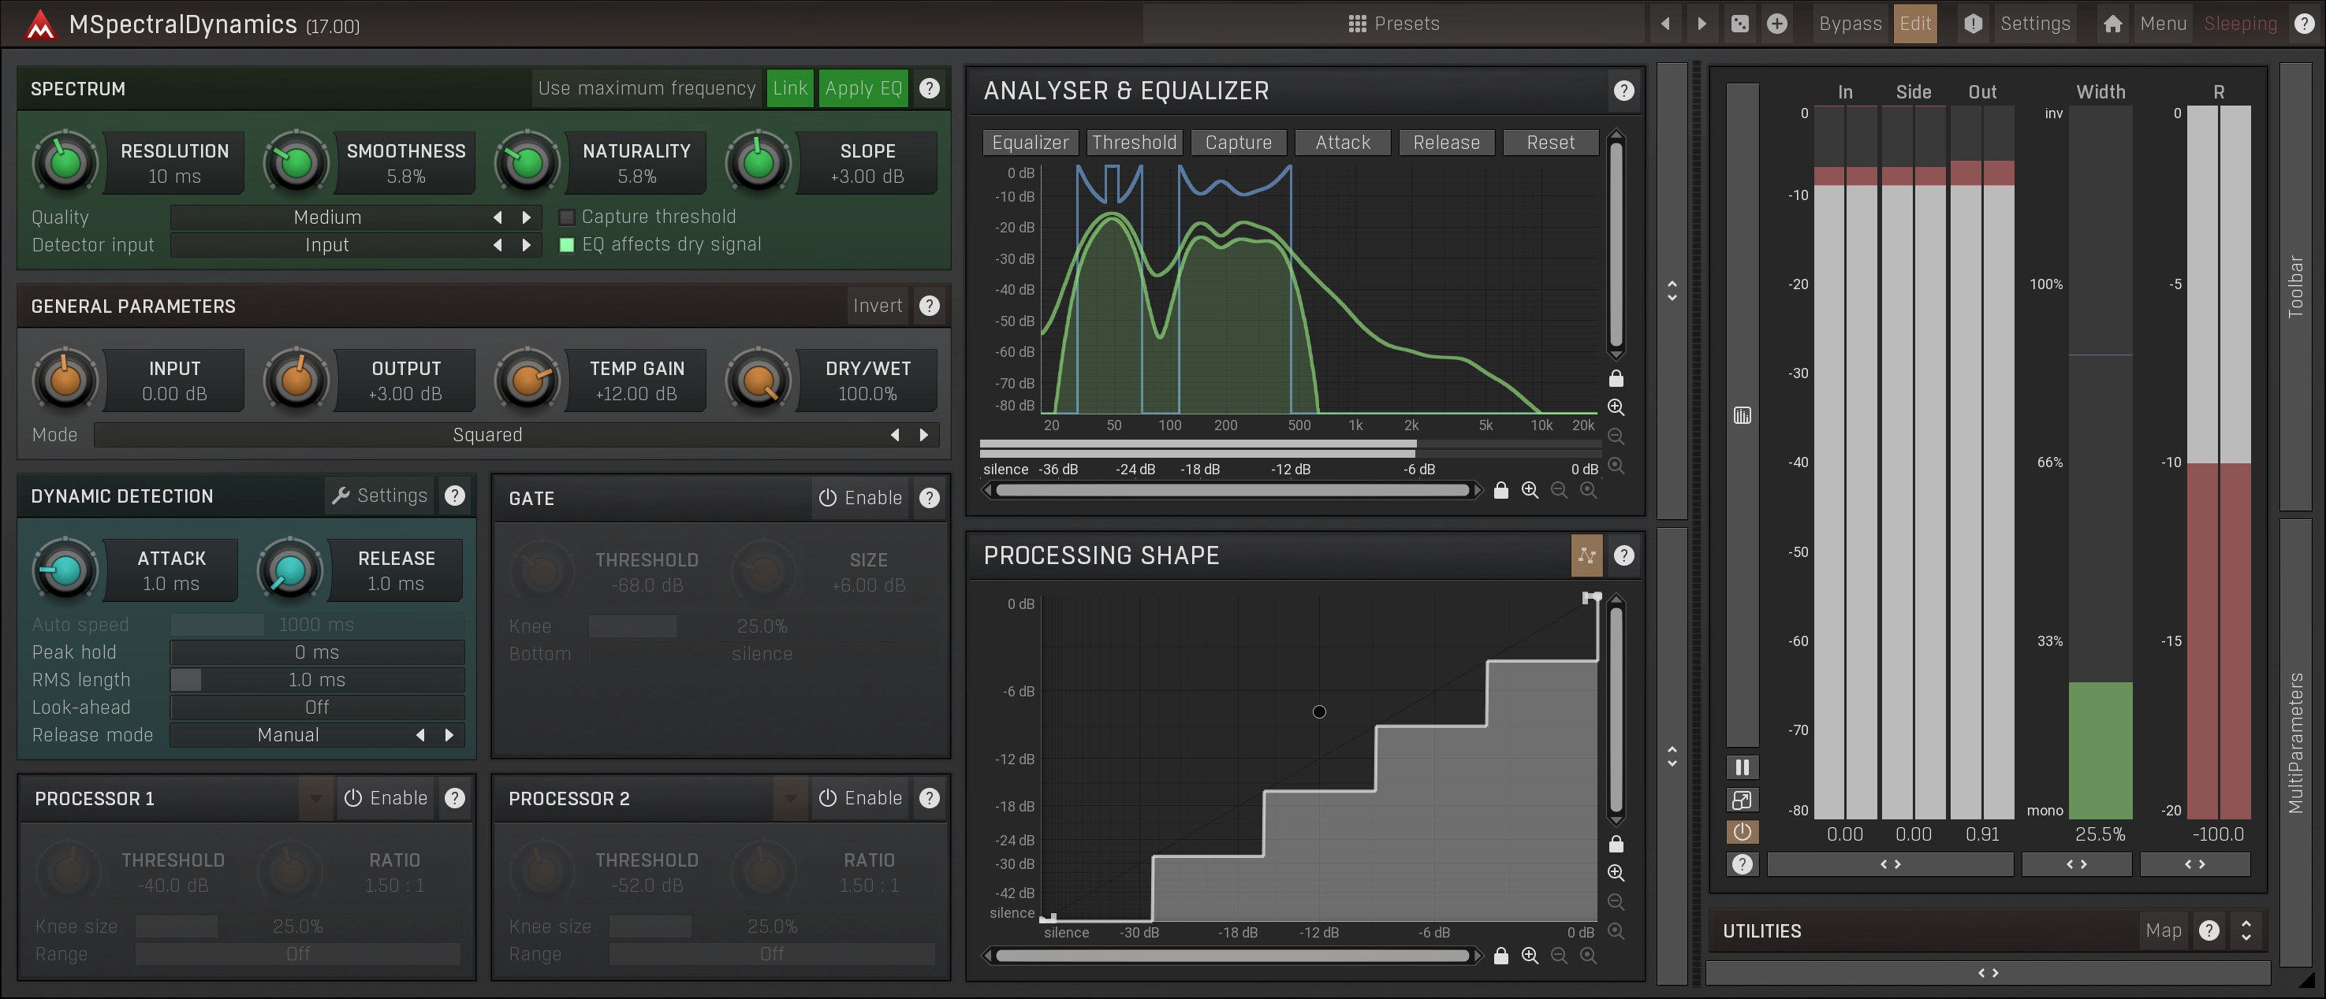2326x999 pixels.
Task: Click the random preset dice icon
Action: click(x=1739, y=24)
